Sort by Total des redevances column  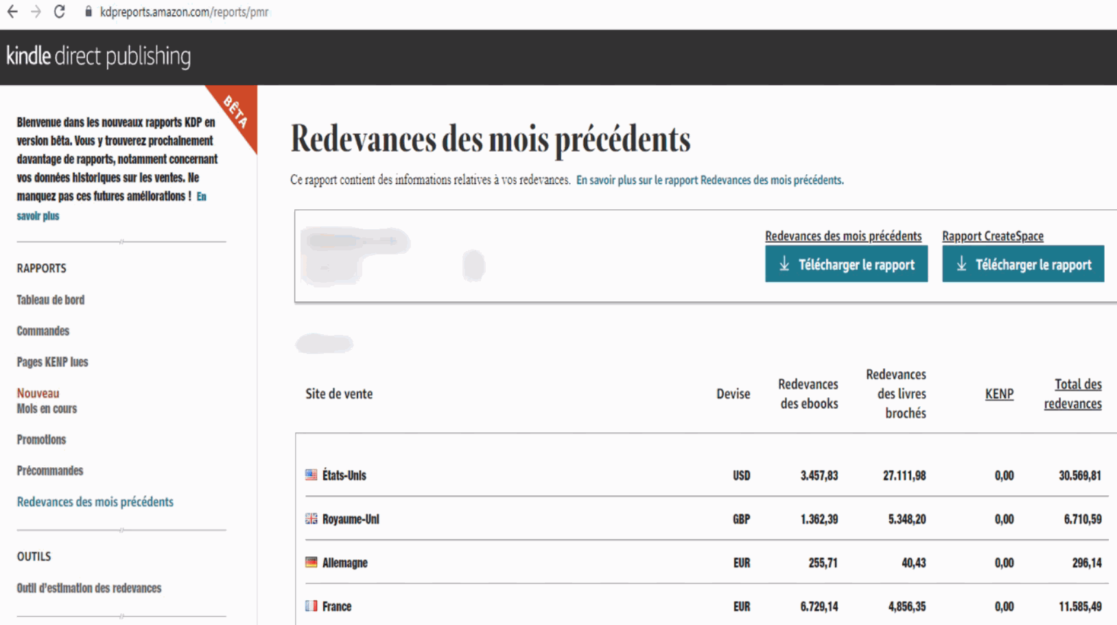pos(1073,394)
